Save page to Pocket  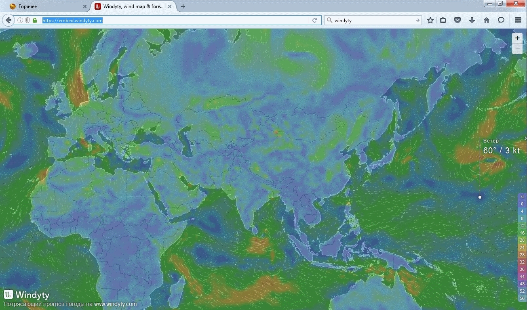click(457, 20)
